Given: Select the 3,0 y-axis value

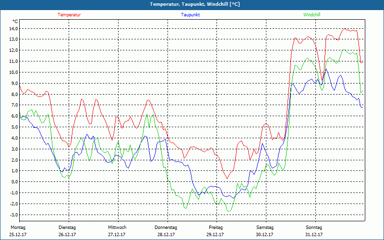Looking at the screenshot, I should point(14,149).
